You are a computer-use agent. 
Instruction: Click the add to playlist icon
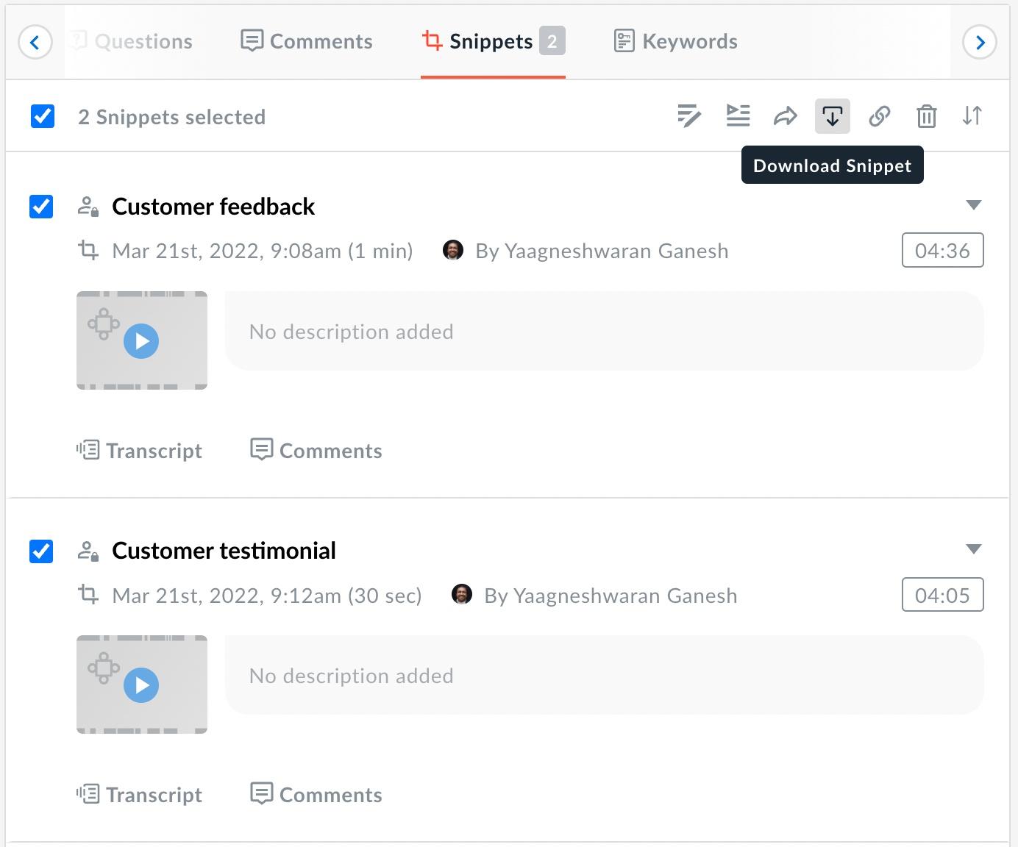pyautogui.click(x=738, y=116)
